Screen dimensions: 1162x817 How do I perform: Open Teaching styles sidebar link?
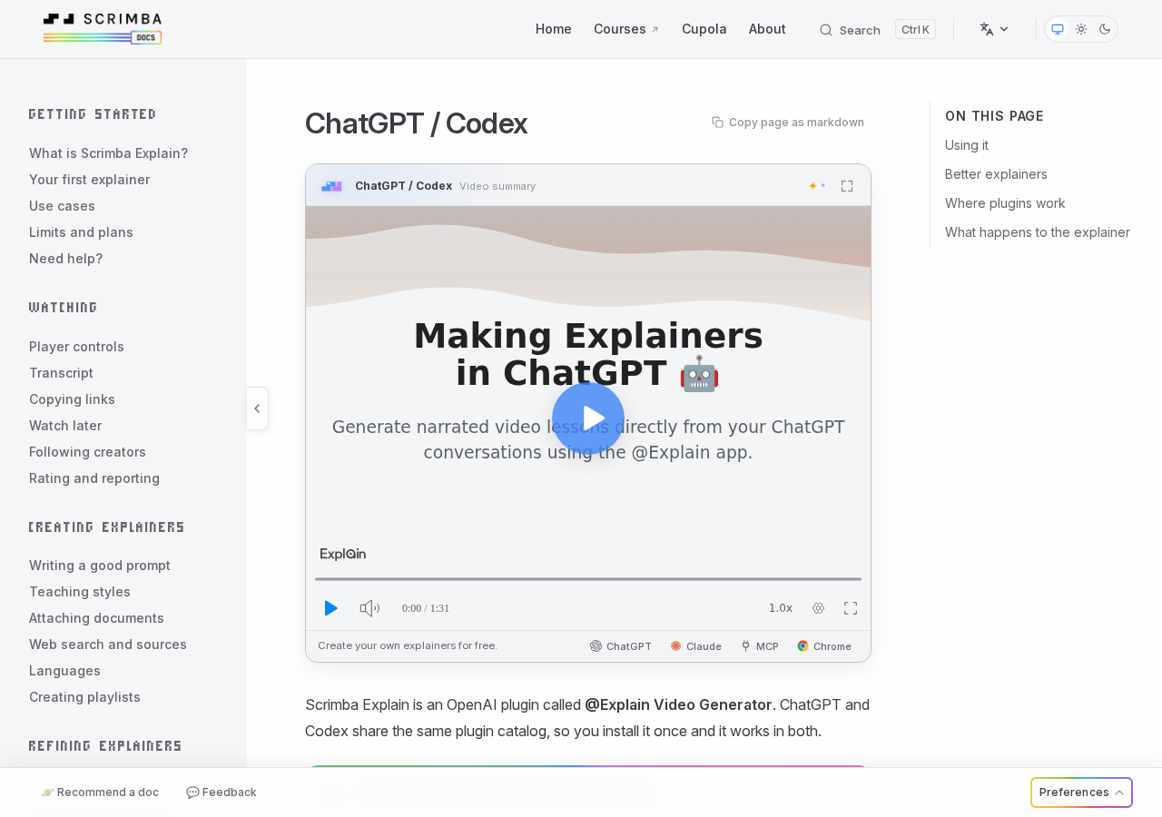[80, 592]
